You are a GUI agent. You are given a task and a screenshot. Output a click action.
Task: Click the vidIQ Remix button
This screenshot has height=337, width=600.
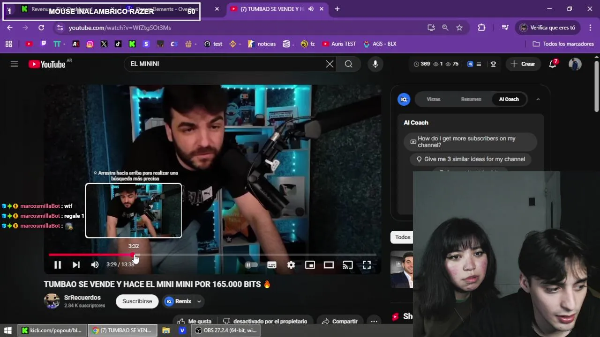(x=179, y=301)
